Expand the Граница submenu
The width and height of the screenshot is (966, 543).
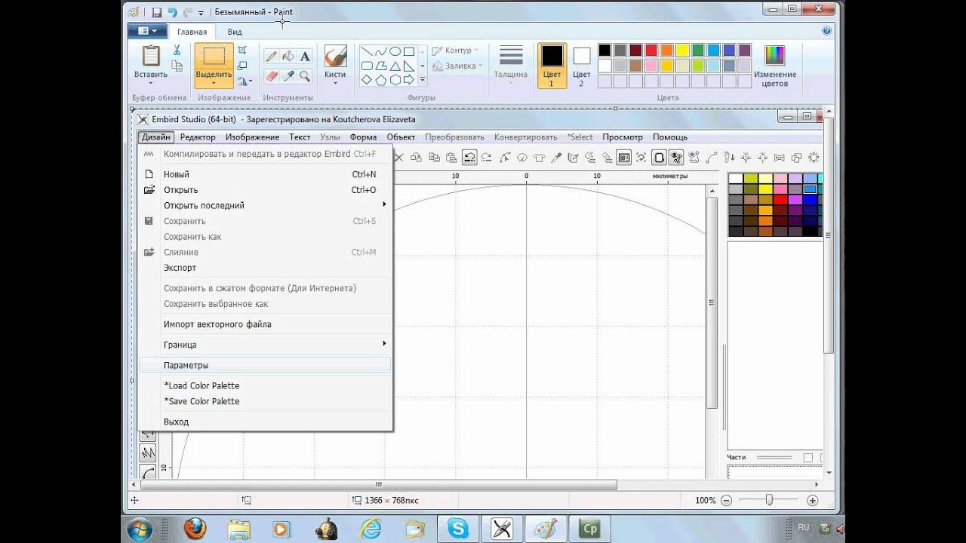266,345
